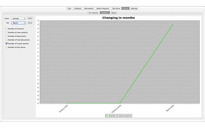Enable Number of documents checkbox

pos(6,36)
